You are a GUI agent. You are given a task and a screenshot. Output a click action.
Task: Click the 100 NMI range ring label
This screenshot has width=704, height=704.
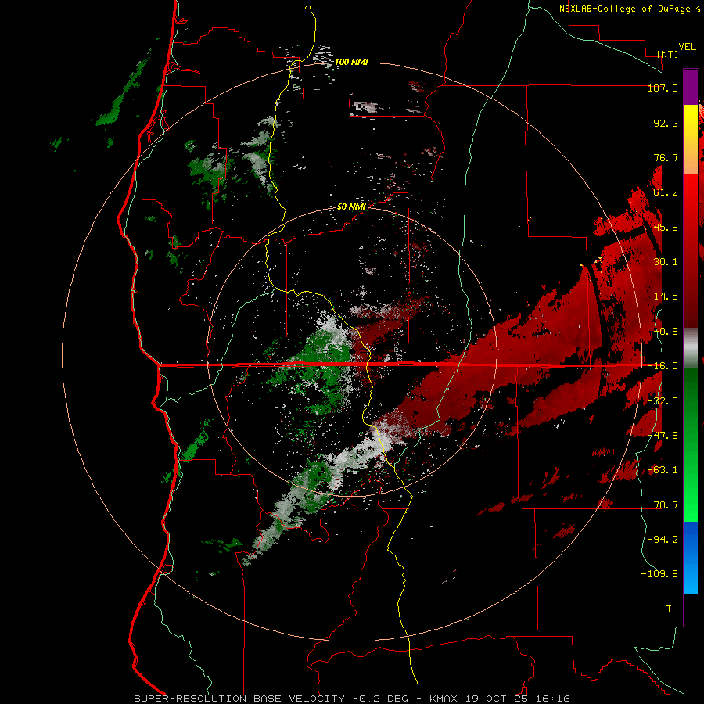[351, 62]
